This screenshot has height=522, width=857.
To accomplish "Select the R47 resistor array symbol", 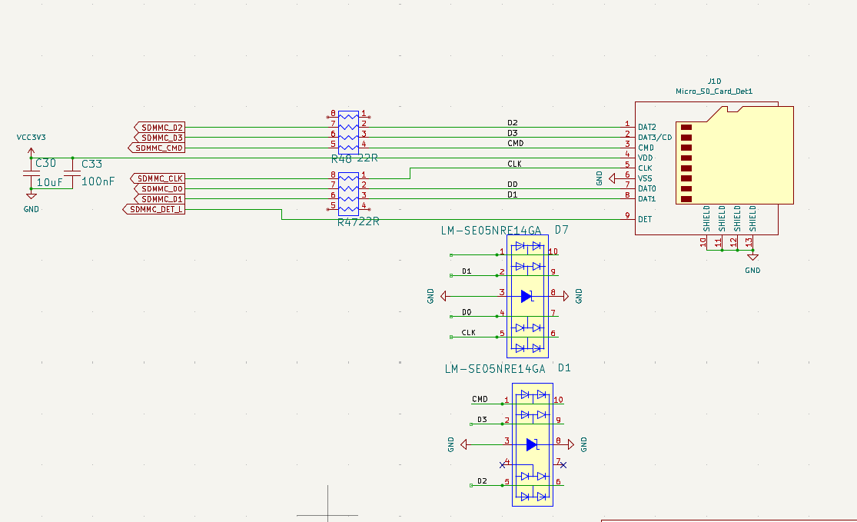I will pyautogui.click(x=348, y=194).
